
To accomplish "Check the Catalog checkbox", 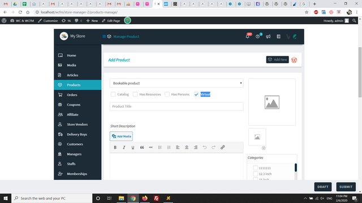I will pos(113,94).
